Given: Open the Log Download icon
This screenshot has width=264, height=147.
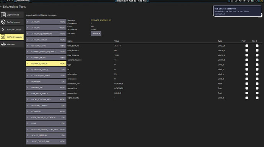Looking at the screenshot, I should pyautogui.click(x=3, y=15).
